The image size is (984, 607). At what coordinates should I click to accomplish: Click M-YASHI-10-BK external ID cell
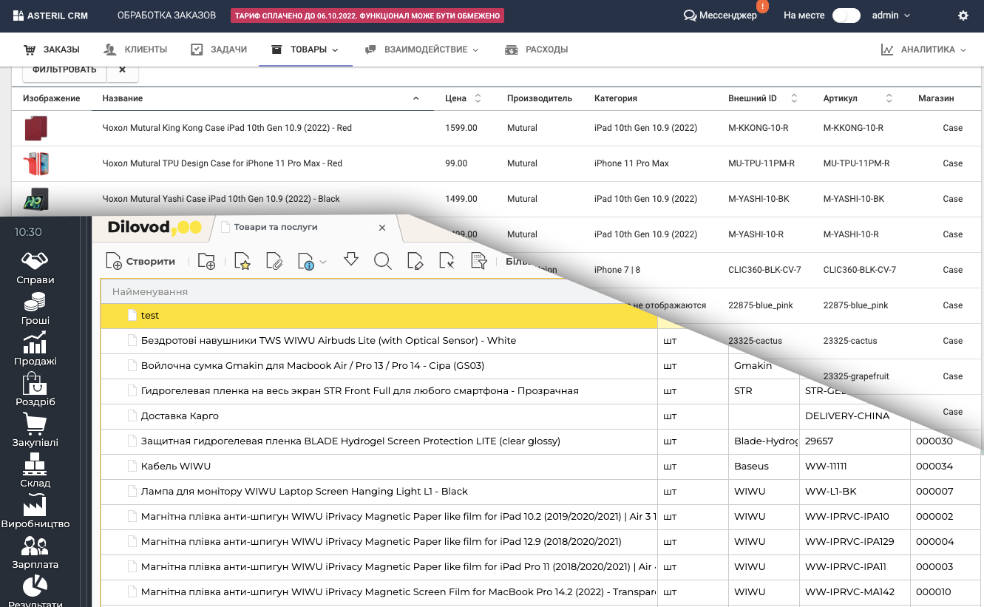pyautogui.click(x=759, y=199)
